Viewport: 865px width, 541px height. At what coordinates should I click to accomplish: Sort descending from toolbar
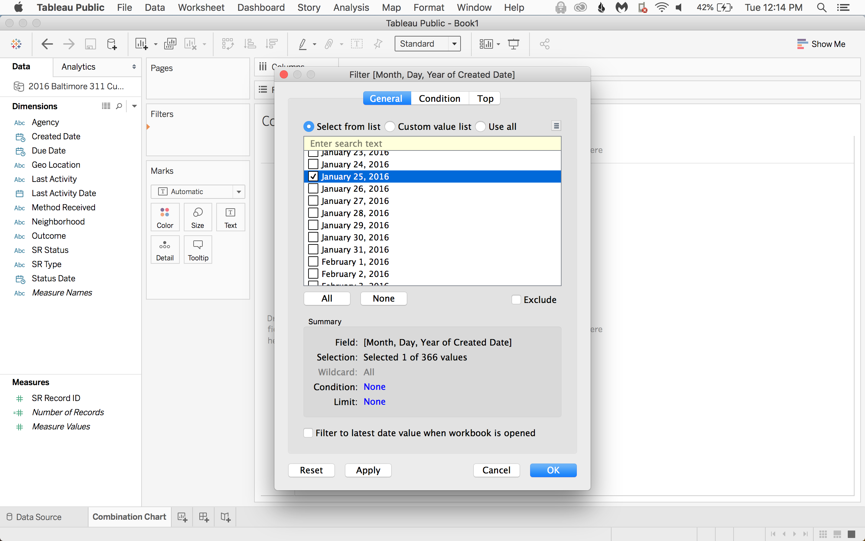pyautogui.click(x=272, y=44)
